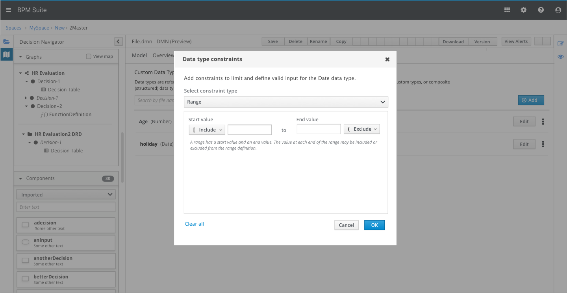This screenshot has height=293, width=567.
Task: Confirm constraints with the OK button
Action: tap(374, 225)
